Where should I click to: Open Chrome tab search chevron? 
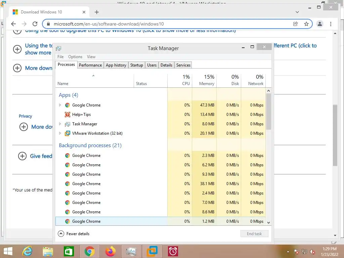click(297, 12)
